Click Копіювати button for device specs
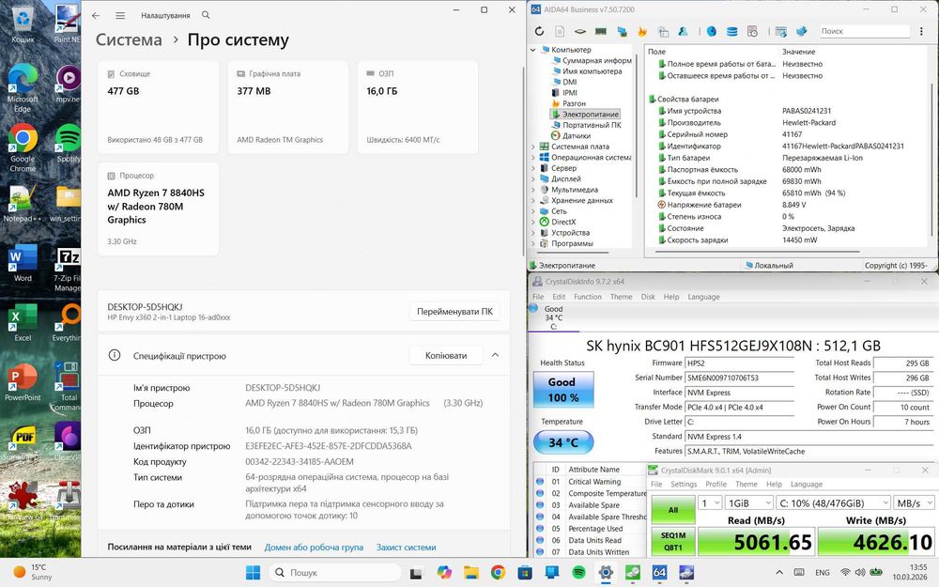 (x=446, y=355)
